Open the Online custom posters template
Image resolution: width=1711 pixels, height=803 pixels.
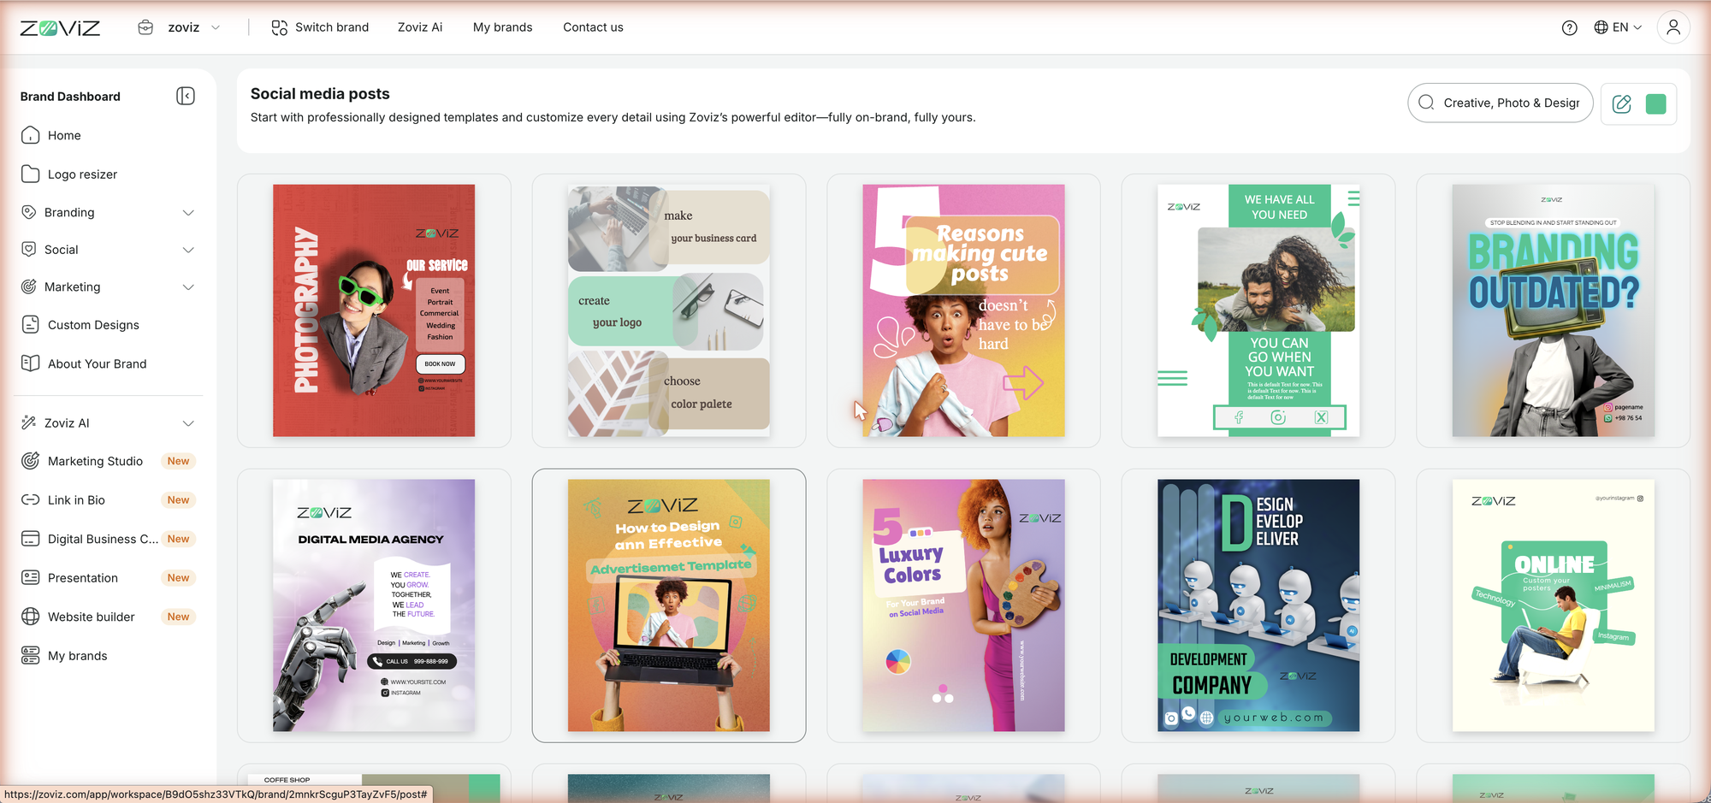point(1554,605)
